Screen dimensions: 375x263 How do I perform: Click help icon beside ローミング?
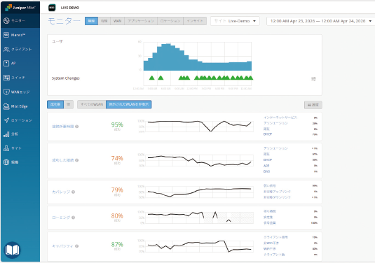coord(73,218)
